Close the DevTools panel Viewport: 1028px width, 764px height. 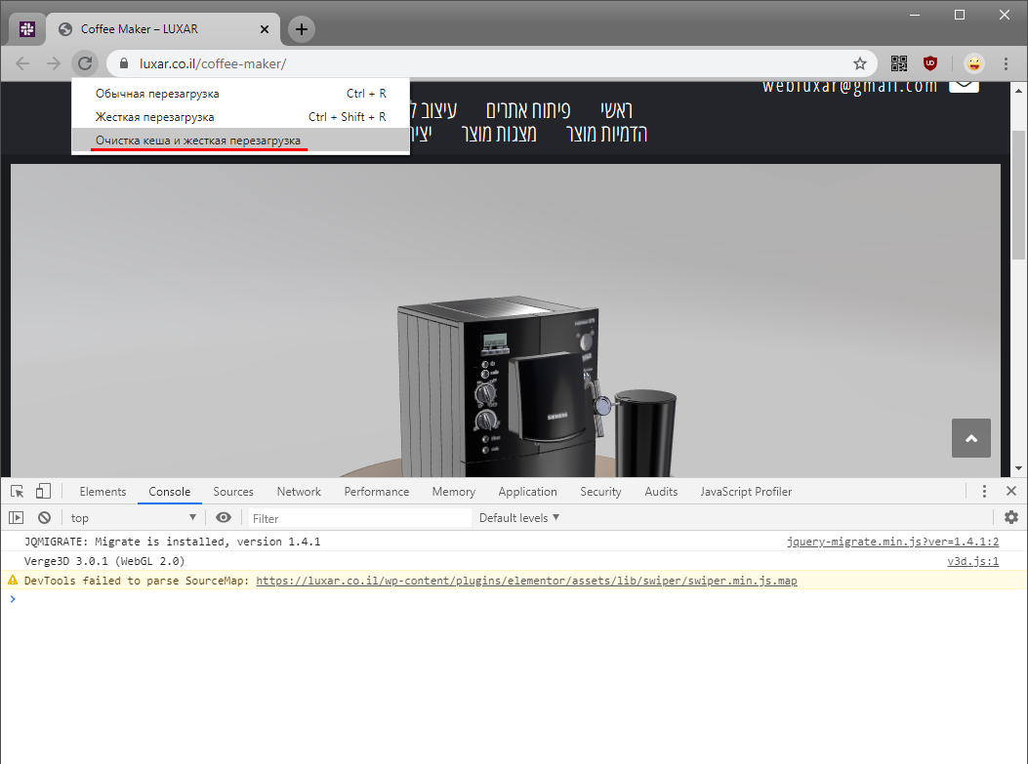[1011, 491]
